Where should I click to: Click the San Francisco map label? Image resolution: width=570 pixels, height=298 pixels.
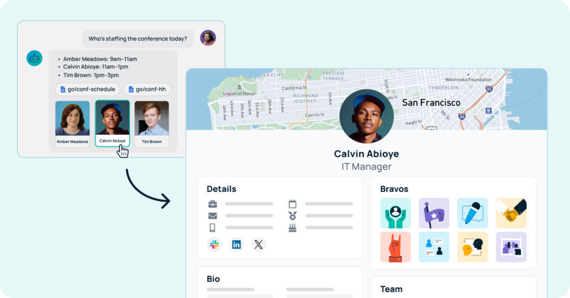[431, 103]
